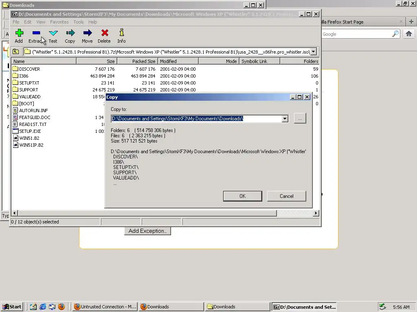Screen dimensions: 417x312
Task: Click the Delete toolbar icon
Action: (x=105, y=33)
